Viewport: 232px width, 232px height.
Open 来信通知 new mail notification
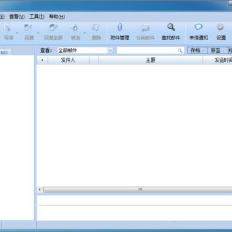tap(198, 32)
